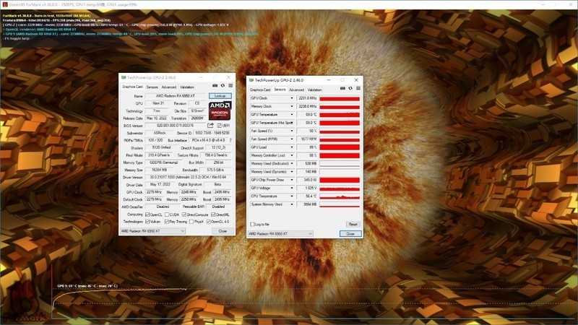
Task: Toggle the DirectML checkbox
Action: point(213,214)
